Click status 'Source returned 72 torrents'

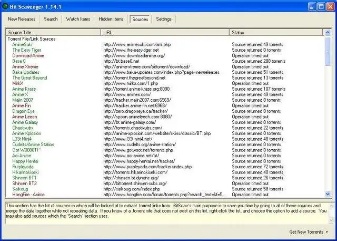(x=257, y=167)
